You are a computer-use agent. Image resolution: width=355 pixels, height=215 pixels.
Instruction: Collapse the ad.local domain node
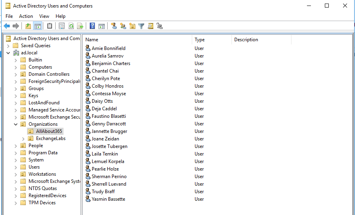pos(8,53)
